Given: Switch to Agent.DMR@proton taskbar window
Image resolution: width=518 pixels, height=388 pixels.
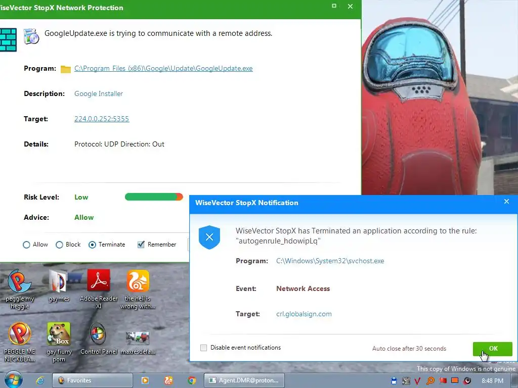Looking at the screenshot, I should click(x=244, y=380).
